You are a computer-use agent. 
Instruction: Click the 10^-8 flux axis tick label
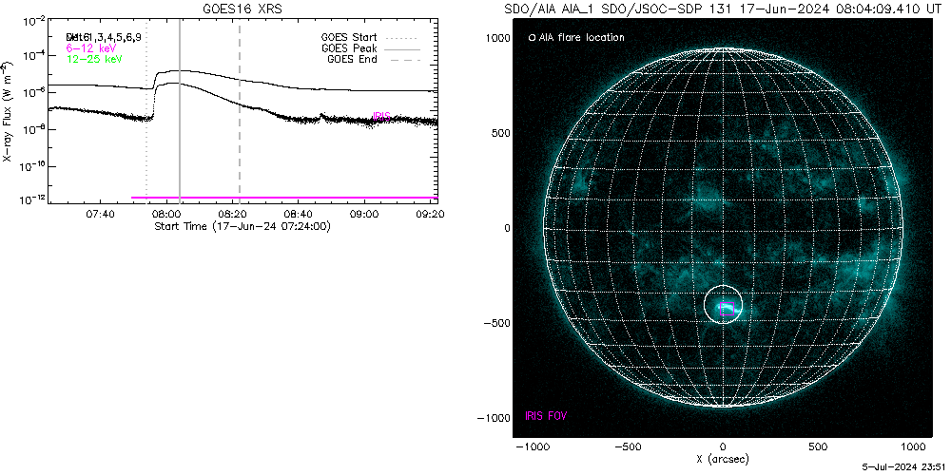click(x=34, y=130)
